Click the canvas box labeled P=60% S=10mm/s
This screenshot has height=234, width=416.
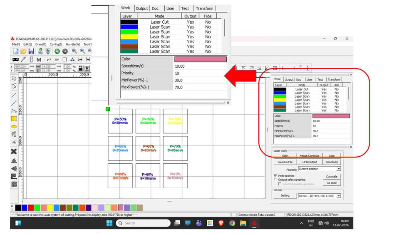pyautogui.click(x=148, y=176)
